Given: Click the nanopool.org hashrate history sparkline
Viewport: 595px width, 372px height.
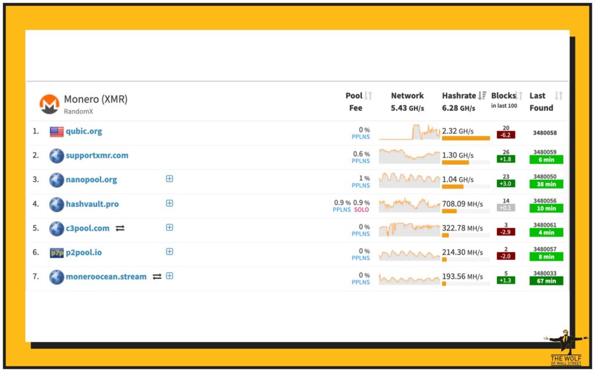Looking at the screenshot, I should 410,180.
